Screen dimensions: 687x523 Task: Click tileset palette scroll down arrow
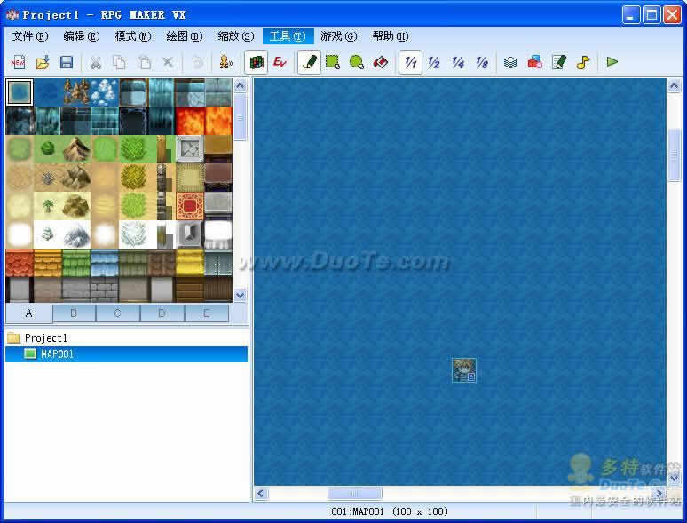pos(241,295)
